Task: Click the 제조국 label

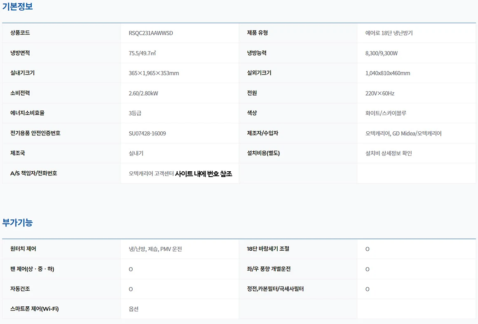Action: click(x=18, y=153)
